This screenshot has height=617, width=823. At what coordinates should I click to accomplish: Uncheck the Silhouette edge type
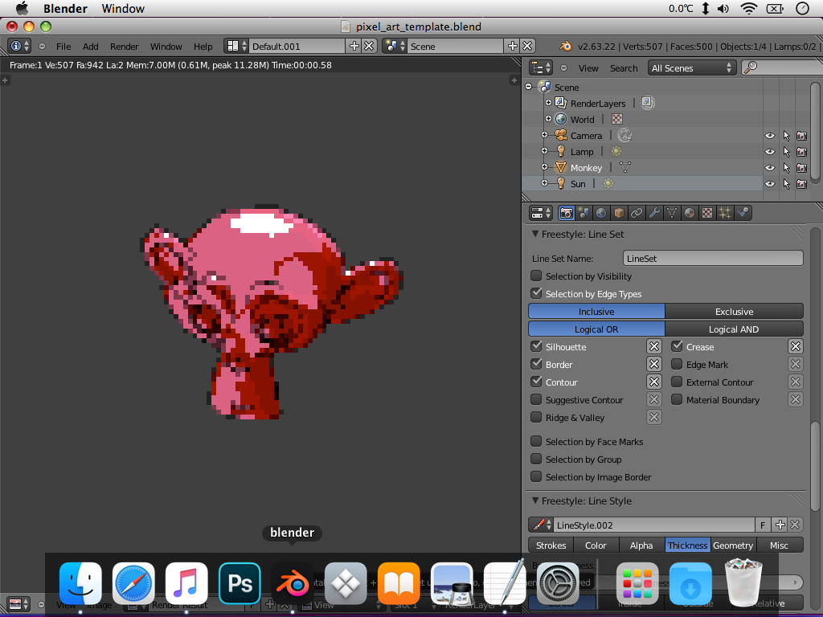[536, 346]
